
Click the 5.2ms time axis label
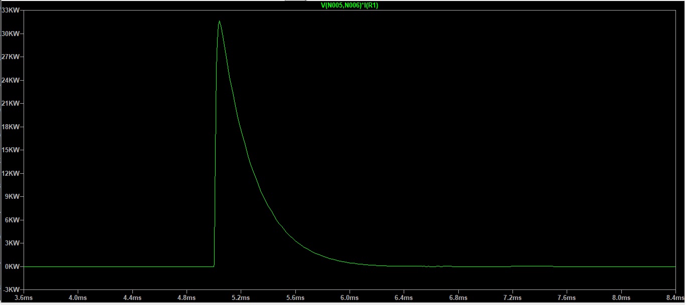click(x=241, y=298)
